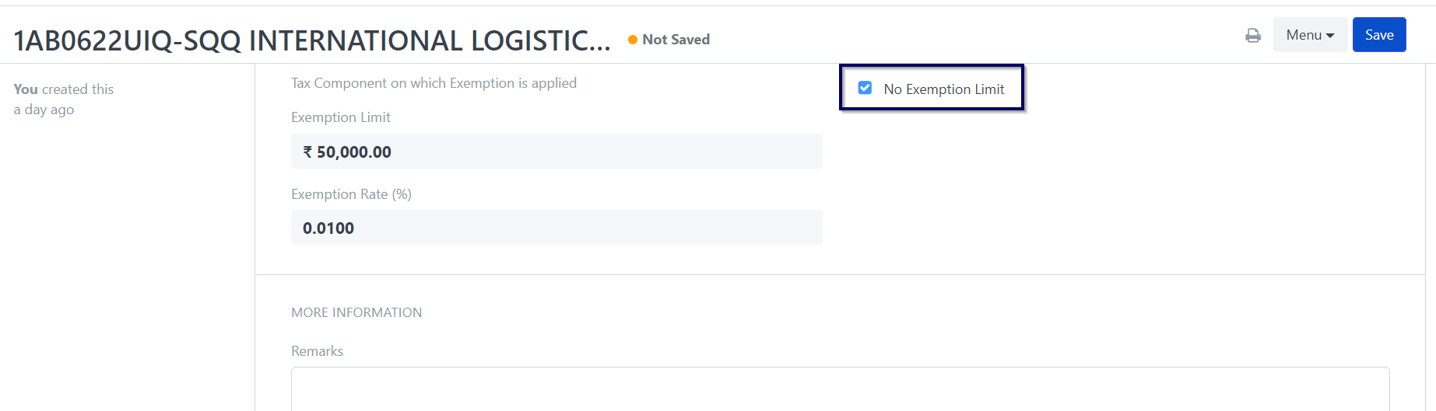Screen dimensions: 1436x411
Task: Click the rupee symbol in Exemption Limit
Action: 307,152
